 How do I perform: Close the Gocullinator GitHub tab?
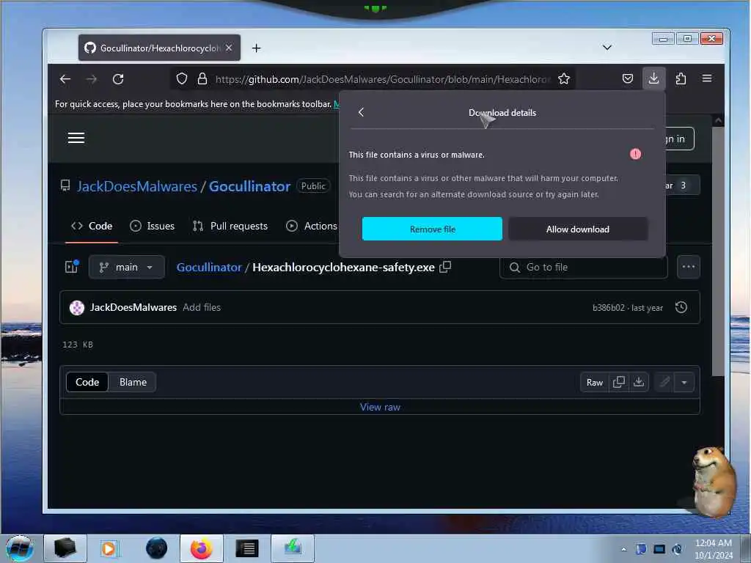229,48
